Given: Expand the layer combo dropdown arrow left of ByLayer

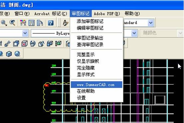Looking at the screenshot, I should pos(25,33).
